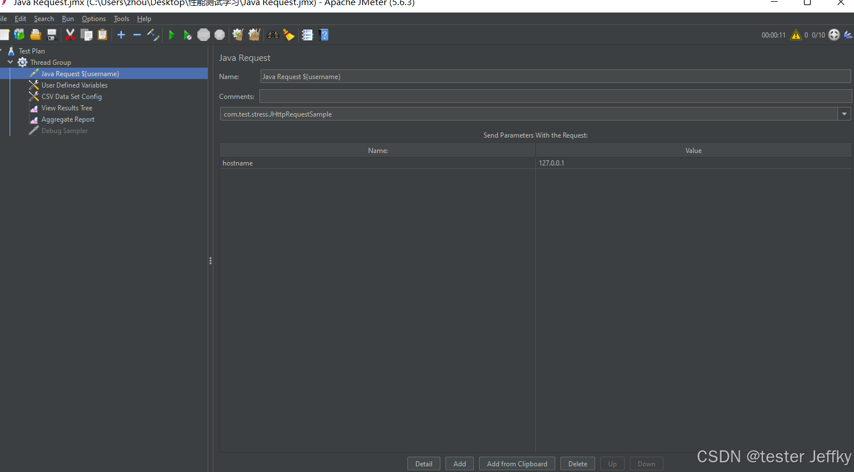Click the Name: column header
Viewport: 854px width, 472px height.
click(x=378, y=151)
